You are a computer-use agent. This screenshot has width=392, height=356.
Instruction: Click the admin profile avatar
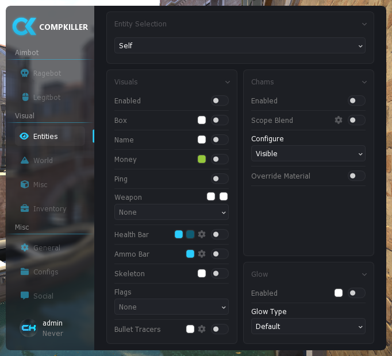coord(29,328)
